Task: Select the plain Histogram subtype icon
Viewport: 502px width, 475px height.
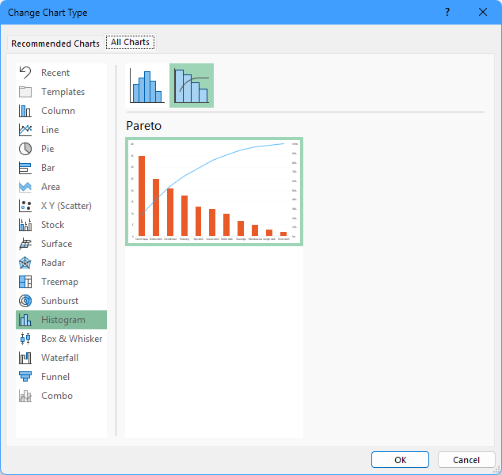Action: [147, 85]
